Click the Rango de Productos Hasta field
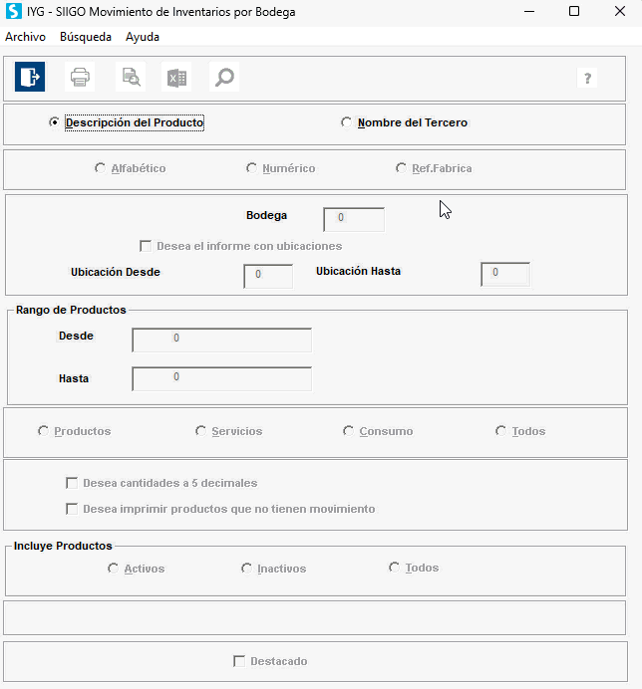The image size is (642, 689). (221, 378)
